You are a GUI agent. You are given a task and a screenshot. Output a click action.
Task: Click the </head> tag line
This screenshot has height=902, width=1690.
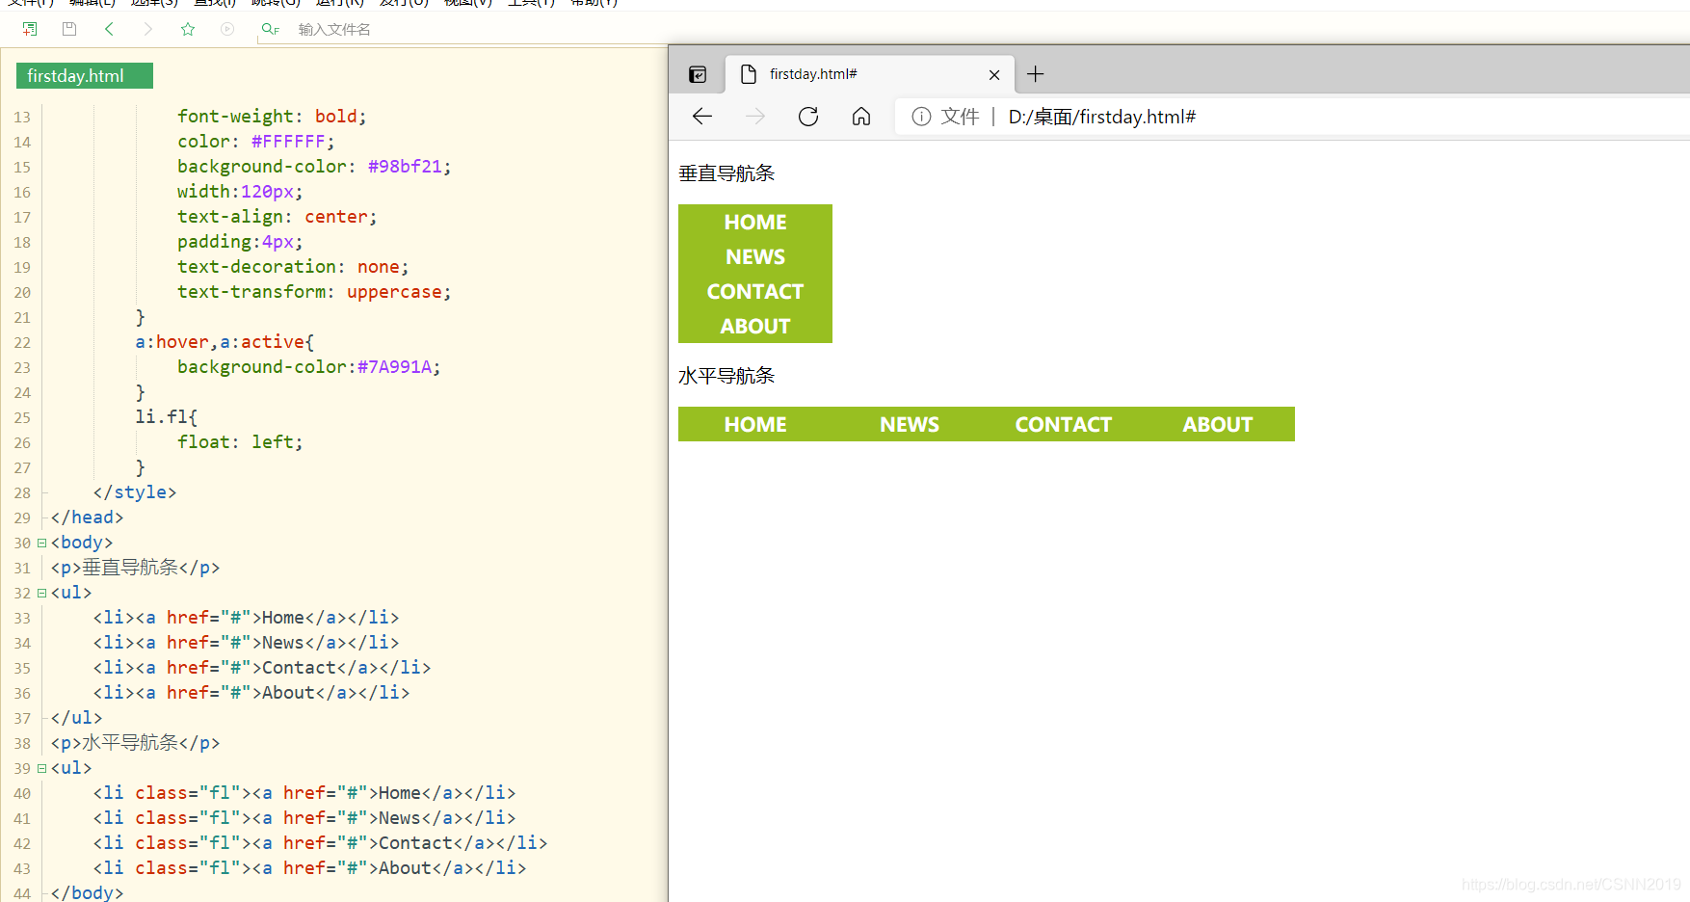(87, 517)
